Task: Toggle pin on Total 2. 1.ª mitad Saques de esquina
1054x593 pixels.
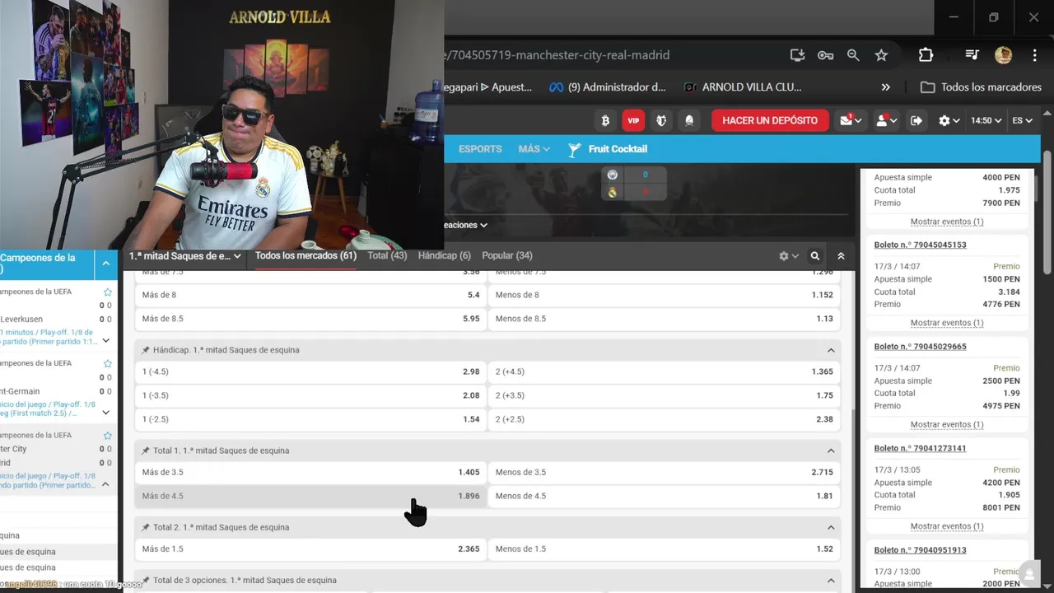Action: (x=146, y=527)
